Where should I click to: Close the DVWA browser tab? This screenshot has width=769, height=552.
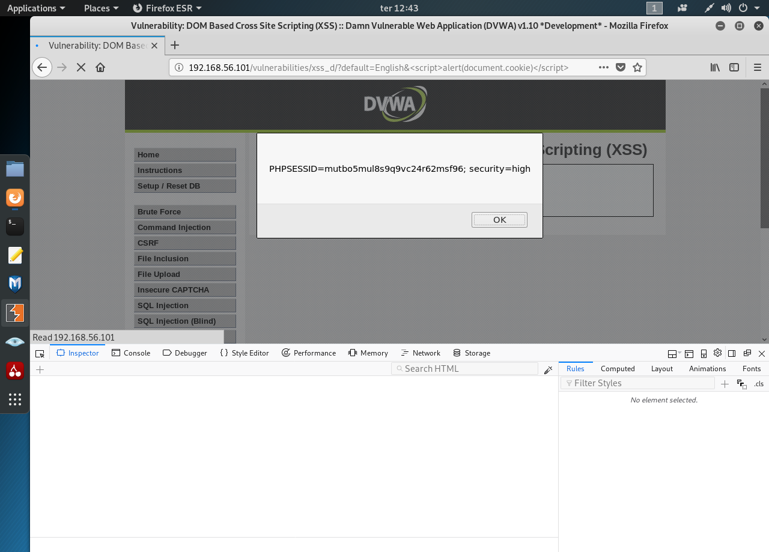[154, 46]
